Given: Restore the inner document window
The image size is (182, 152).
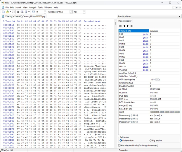Looking at the screenshot, I should 177,8.
